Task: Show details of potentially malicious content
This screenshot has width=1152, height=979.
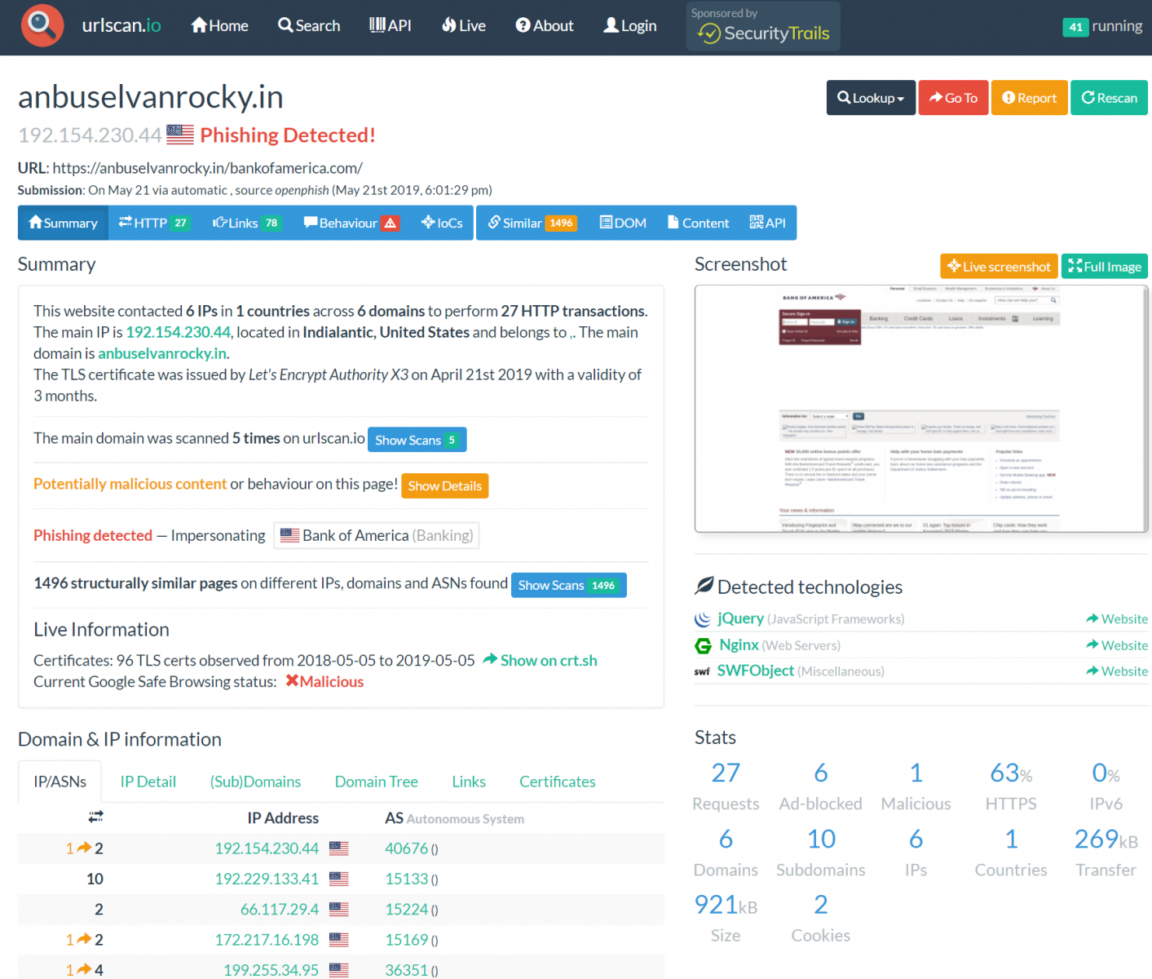Action: [x=444, y=485]
